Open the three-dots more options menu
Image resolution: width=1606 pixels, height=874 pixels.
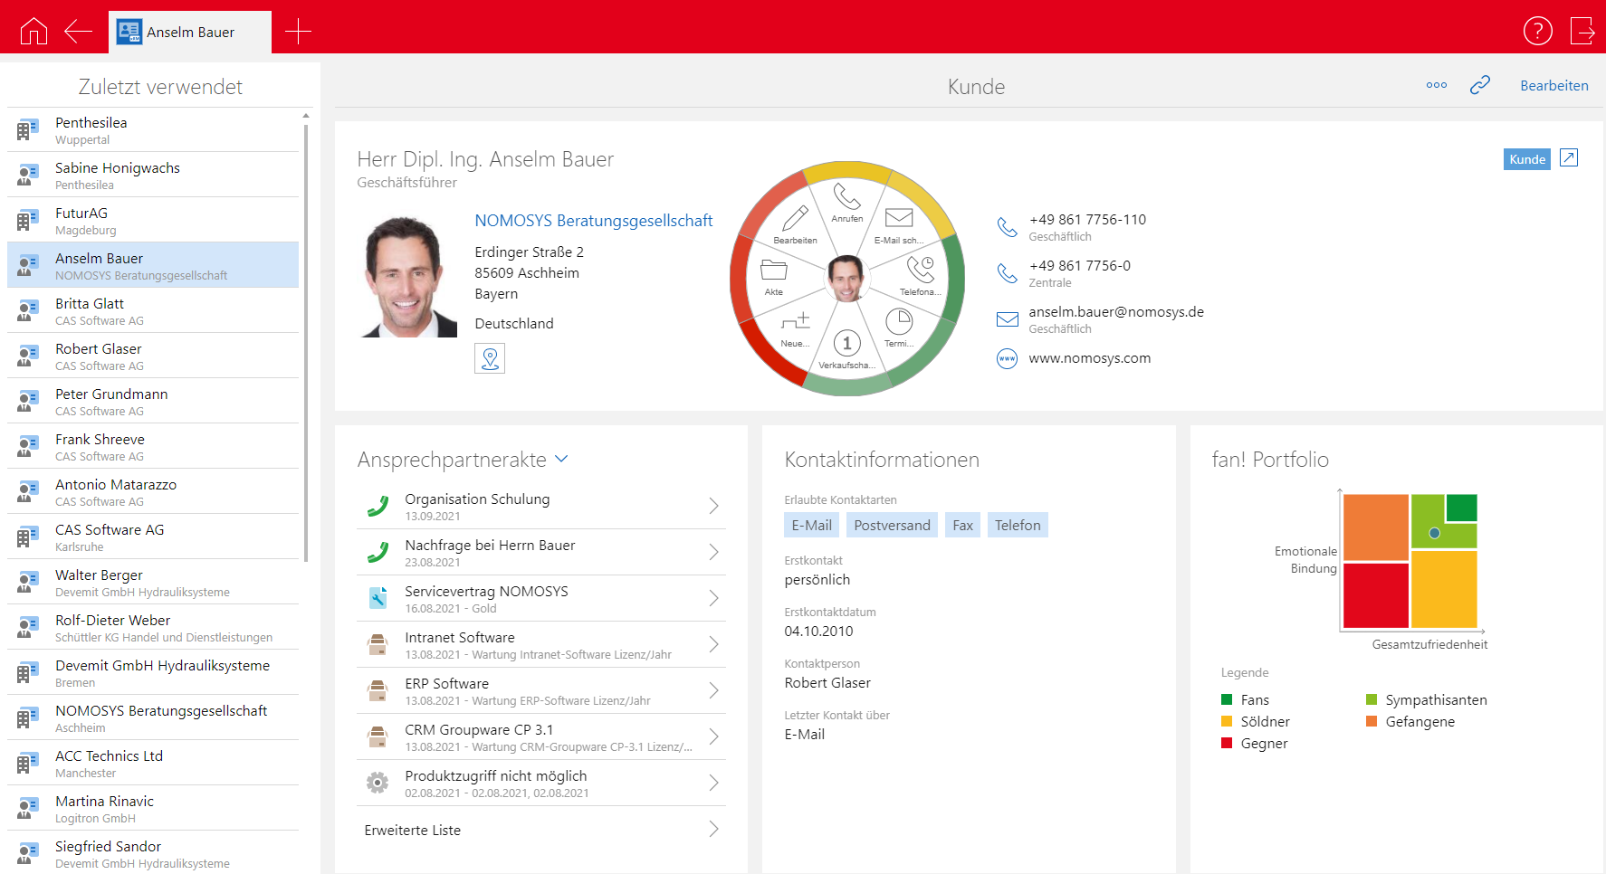click(1436, 85)
